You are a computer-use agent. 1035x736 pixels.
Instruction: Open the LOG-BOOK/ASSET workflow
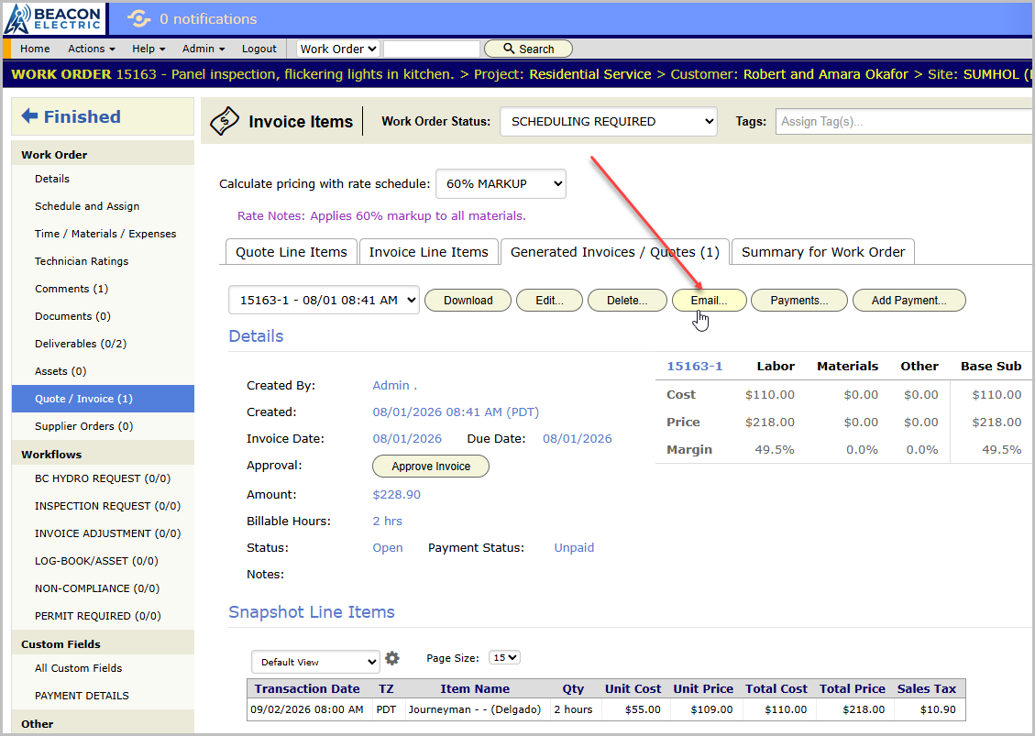pyautogui.click(x=96, y=561)
